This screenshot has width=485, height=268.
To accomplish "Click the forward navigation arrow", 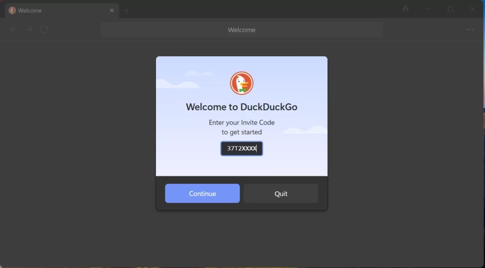I will pyautogui.click(x=29, y=30).
